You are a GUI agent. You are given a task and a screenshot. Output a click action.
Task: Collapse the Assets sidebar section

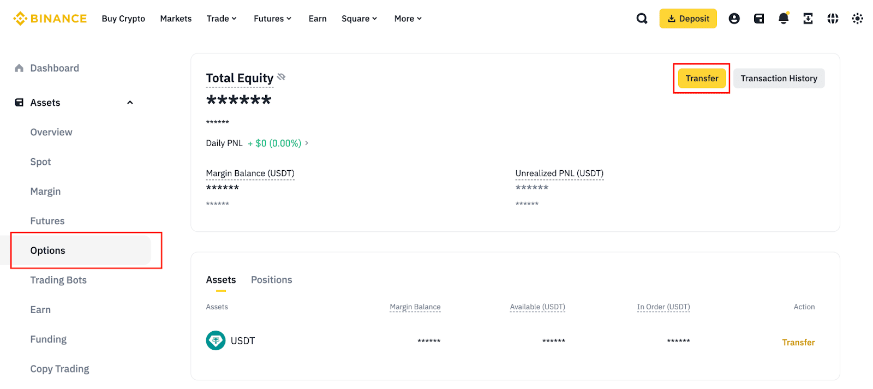coord(130,103)
